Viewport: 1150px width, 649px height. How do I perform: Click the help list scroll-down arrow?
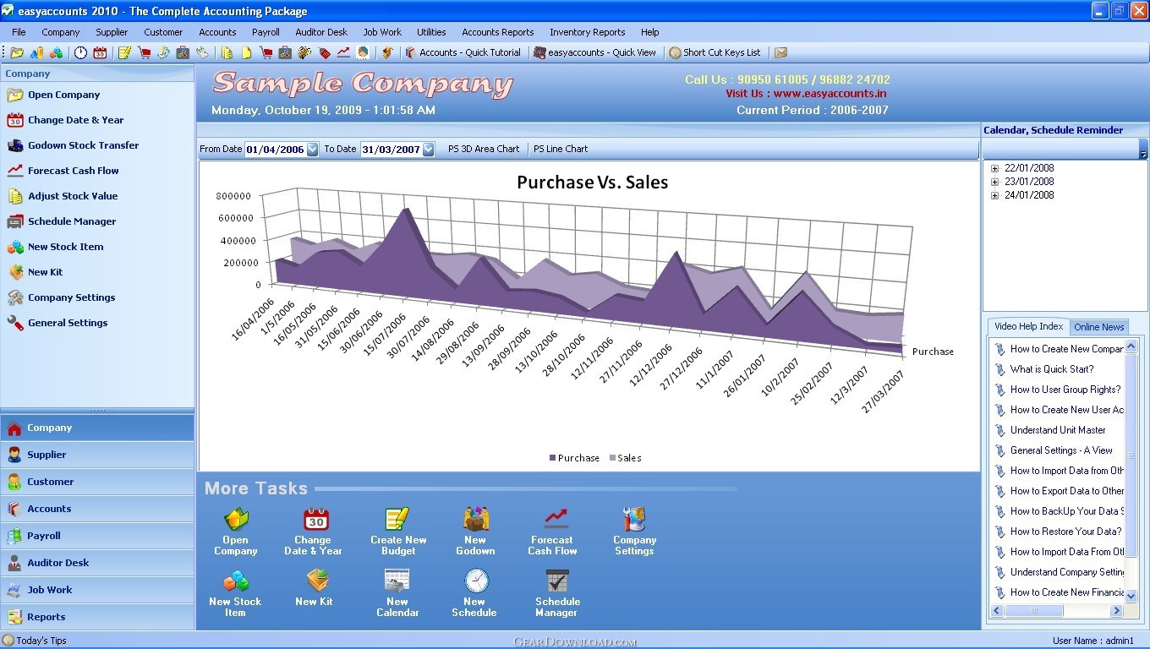tap(1131, 598)
